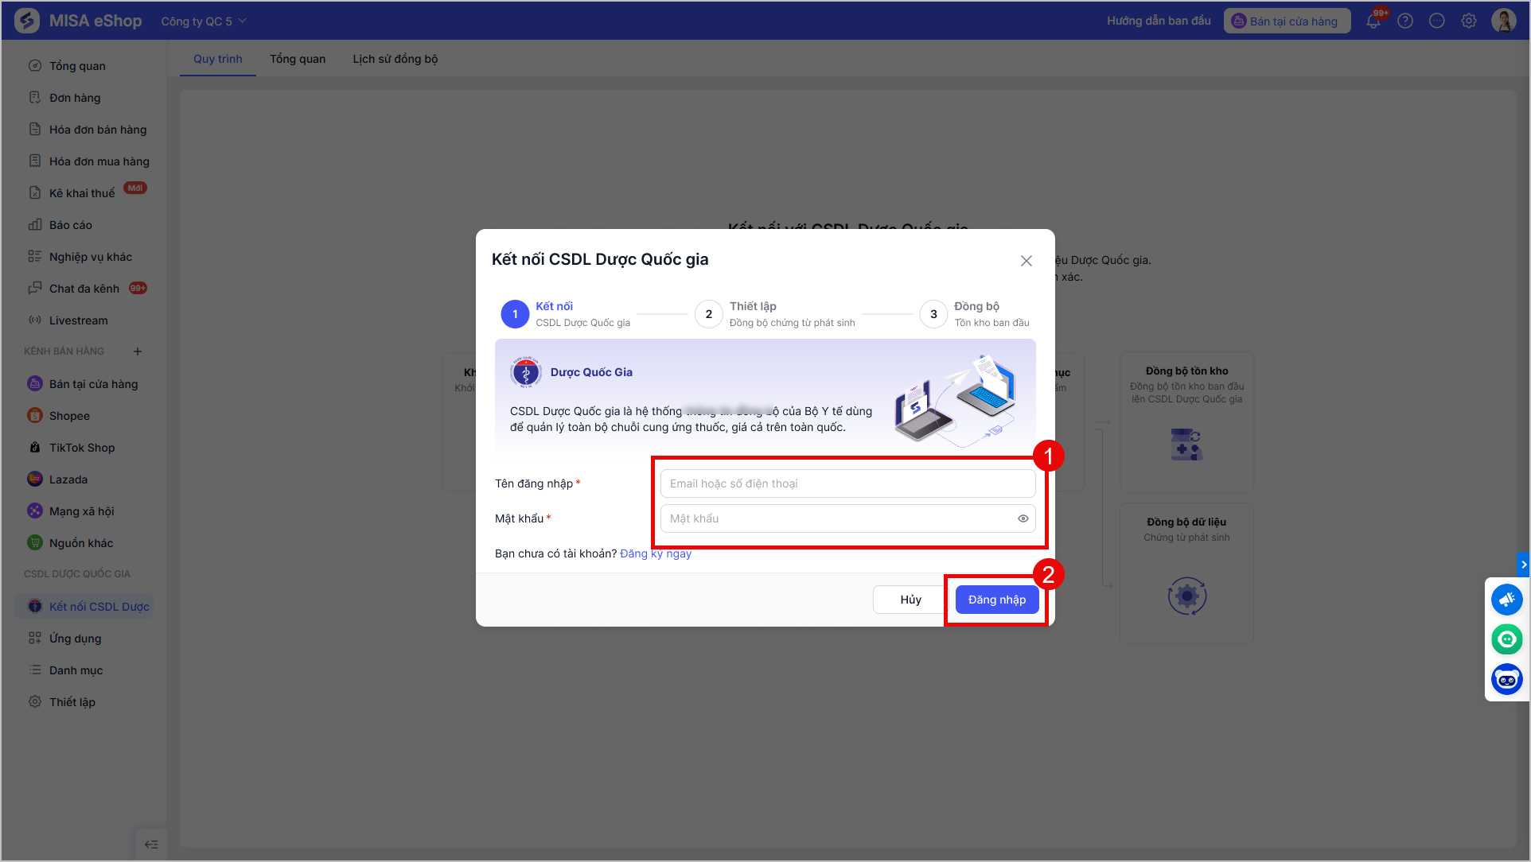Click the Lazada channel icon

click(x=35, y=480)
